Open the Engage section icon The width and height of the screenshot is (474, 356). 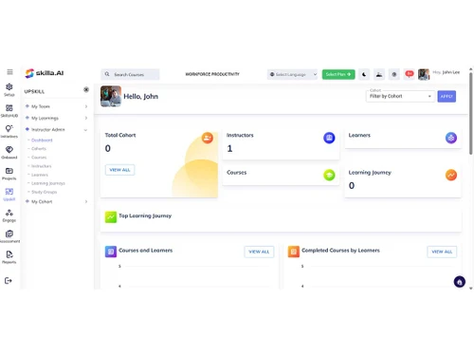tap(9, 215)
